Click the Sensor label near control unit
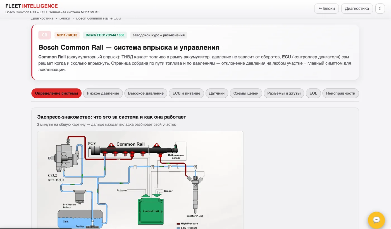391x229 pixels. [168, 191]
